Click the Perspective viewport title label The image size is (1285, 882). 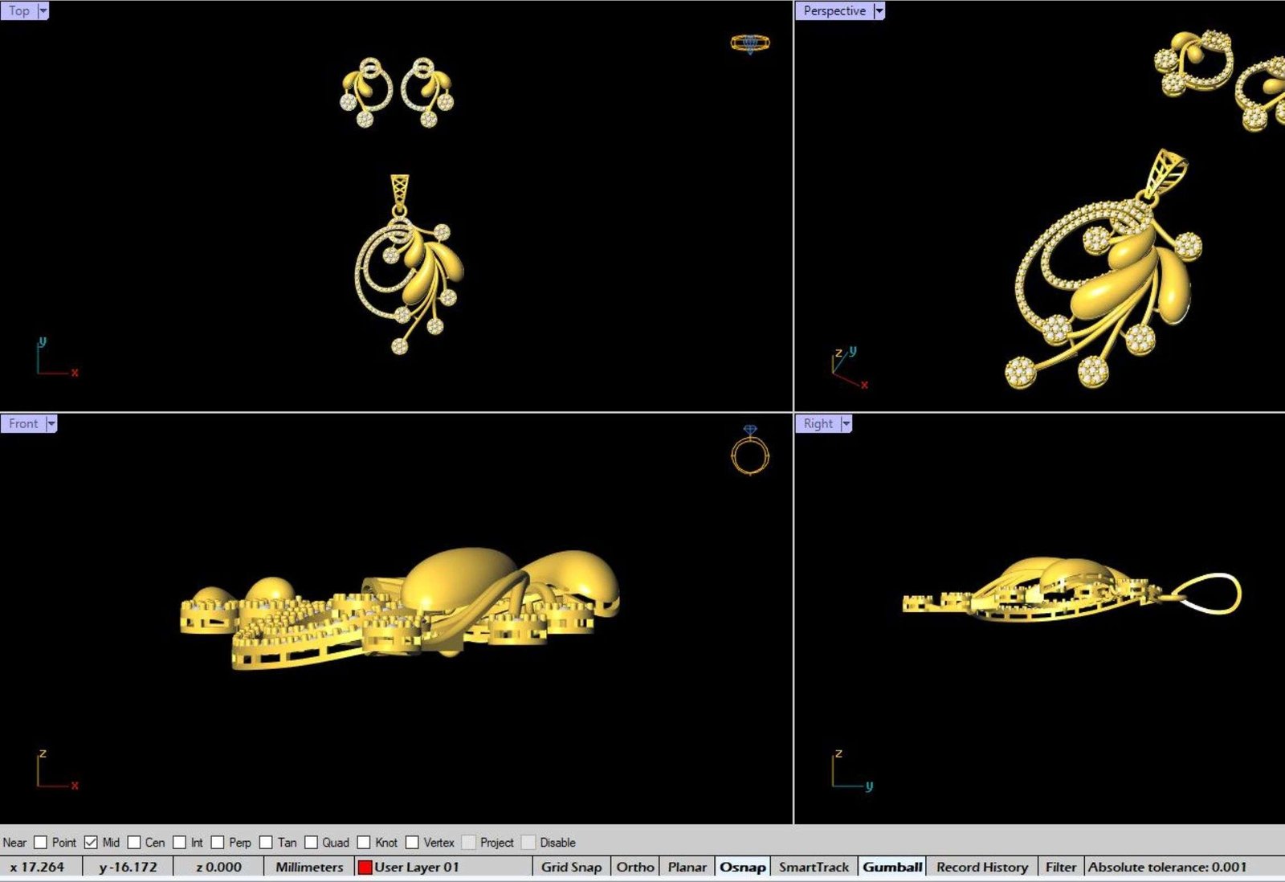click(834, 10)
